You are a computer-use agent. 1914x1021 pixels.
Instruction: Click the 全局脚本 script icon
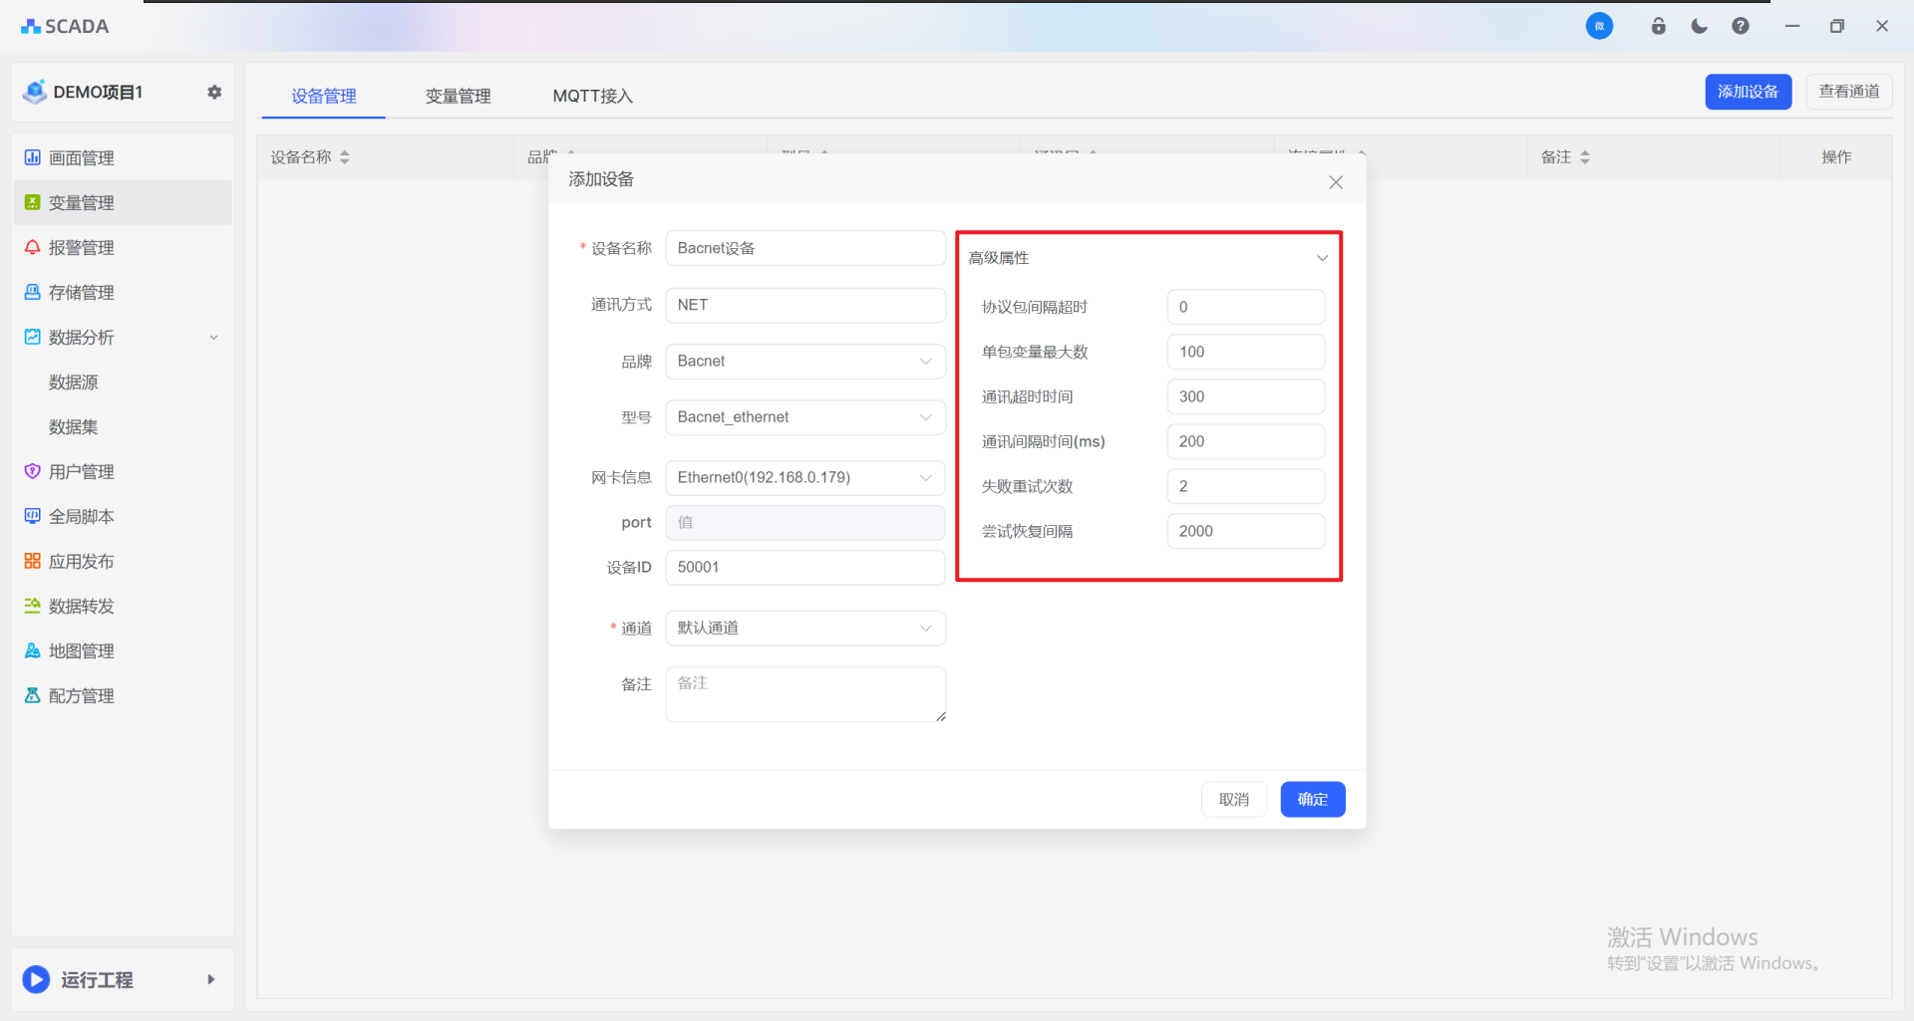[33, 516]
